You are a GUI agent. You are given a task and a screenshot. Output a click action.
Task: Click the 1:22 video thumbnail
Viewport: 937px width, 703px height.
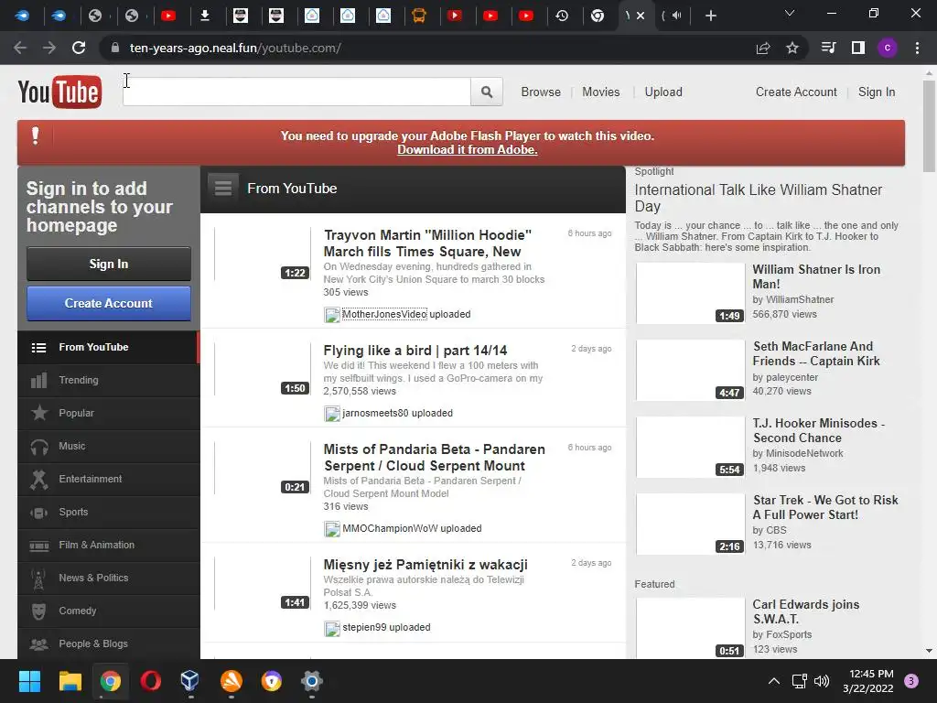(x=263, y=254)
